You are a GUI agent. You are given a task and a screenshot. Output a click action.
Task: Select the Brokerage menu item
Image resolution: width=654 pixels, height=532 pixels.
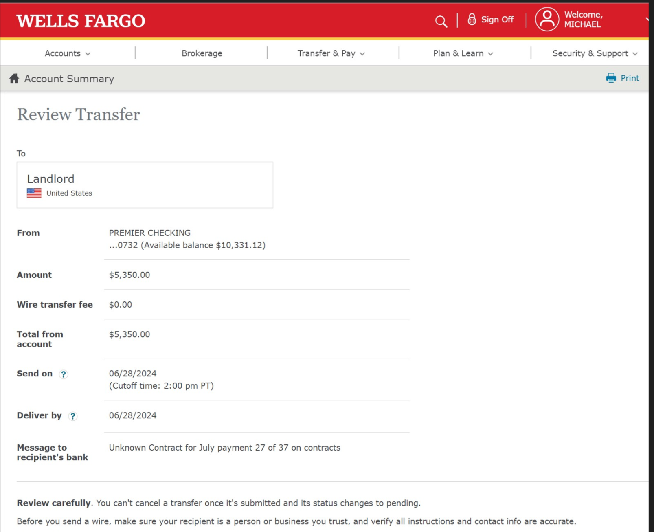point(202,53)
